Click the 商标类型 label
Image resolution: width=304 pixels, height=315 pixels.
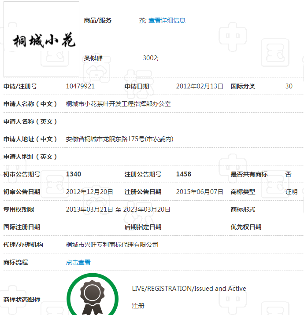click(x=243, y=192)
